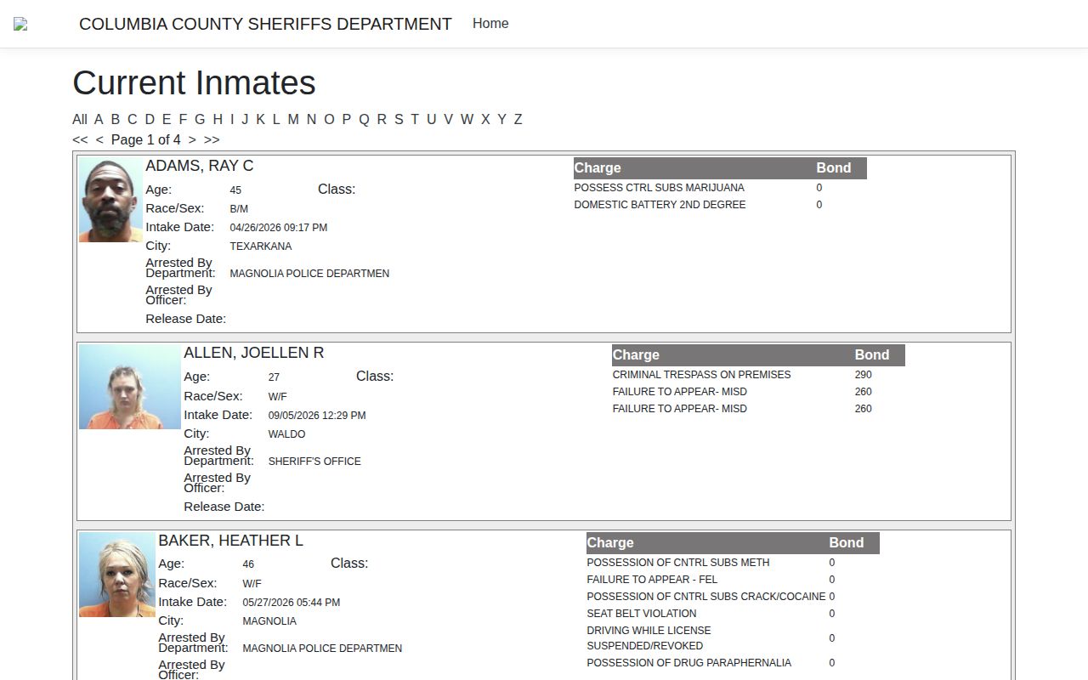This screenshot has height=680, width=1088.
Task: Click the city TEXARKANA for Adams
Action: coord(261,246)
